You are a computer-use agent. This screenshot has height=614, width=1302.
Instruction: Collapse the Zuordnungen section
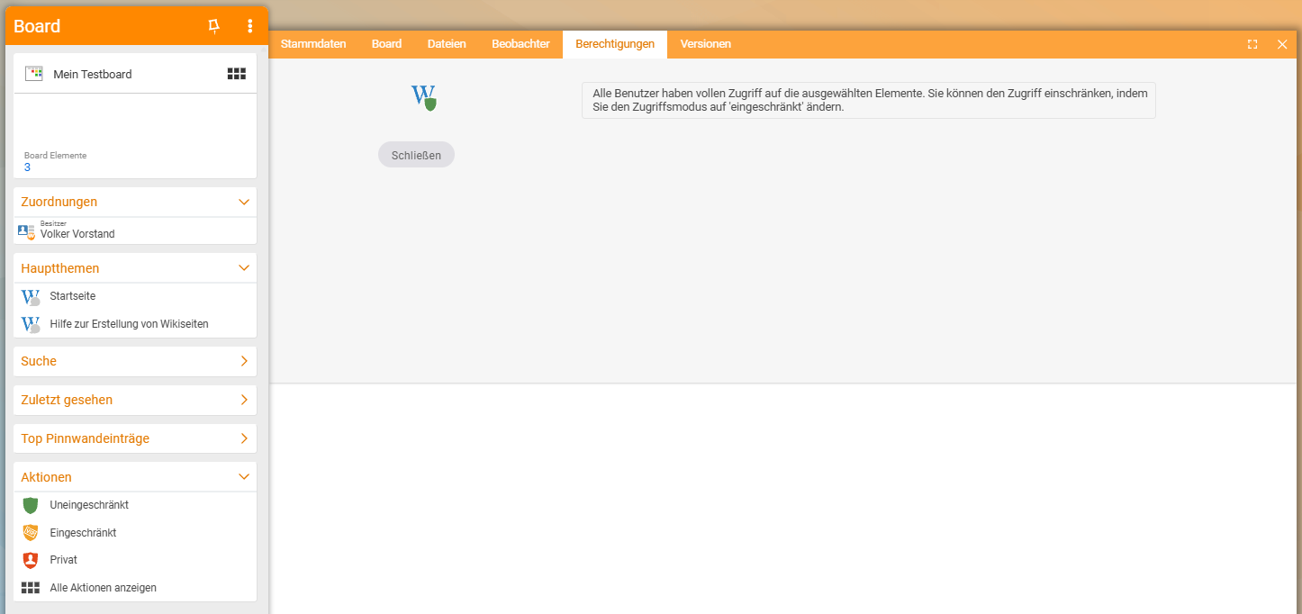pyautogui.click(x=244, y=202)
